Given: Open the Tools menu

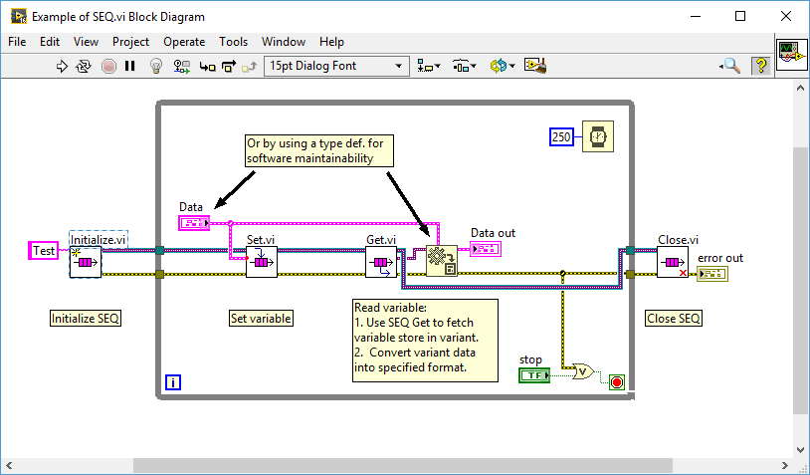Looking at the screenshot, I should (233, 42).
